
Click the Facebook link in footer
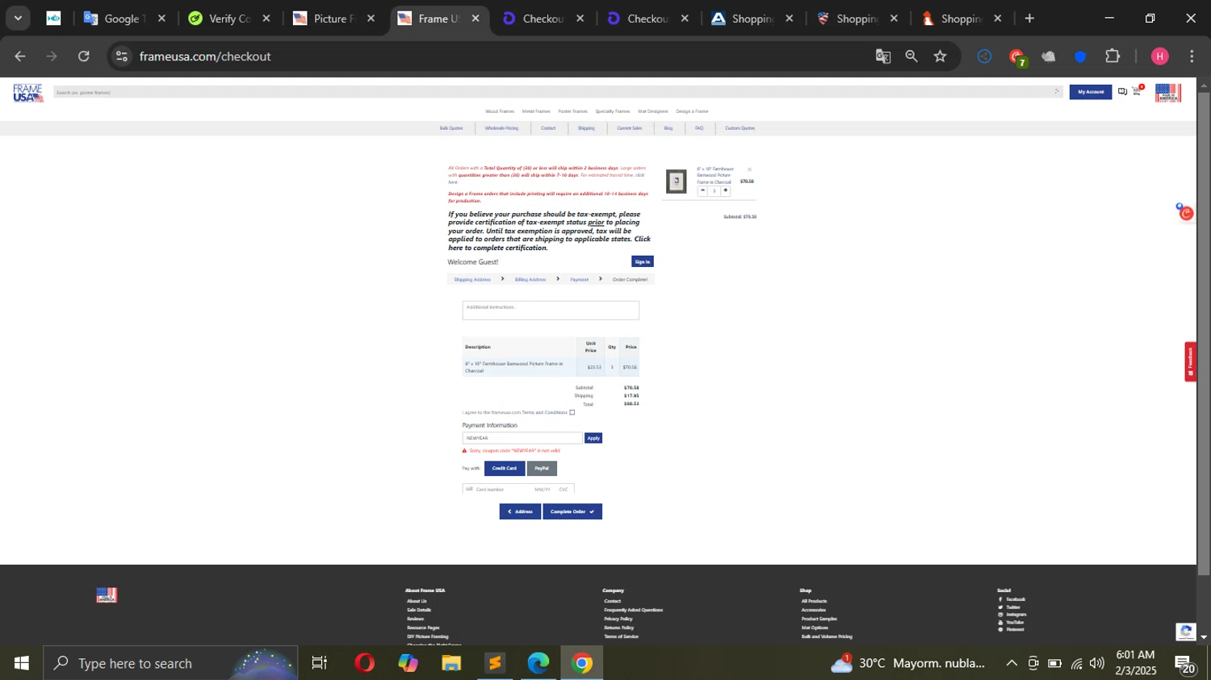[1015, 599]
